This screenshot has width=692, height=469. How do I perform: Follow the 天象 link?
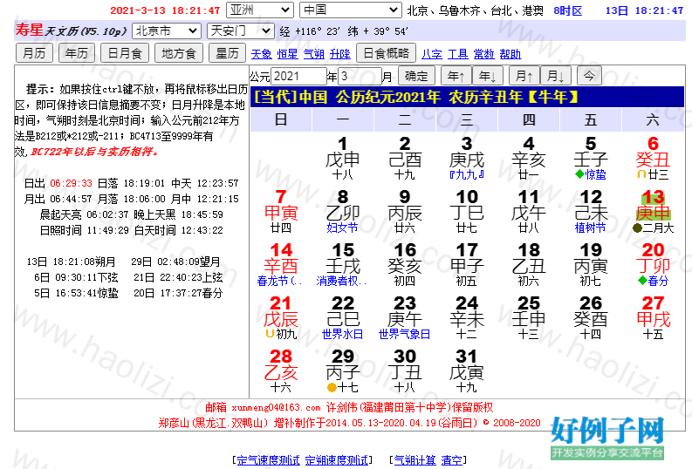click(x=262, y=54)
